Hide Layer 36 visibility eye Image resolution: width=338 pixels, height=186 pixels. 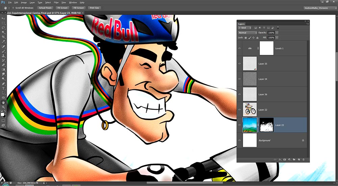point(239,94)
